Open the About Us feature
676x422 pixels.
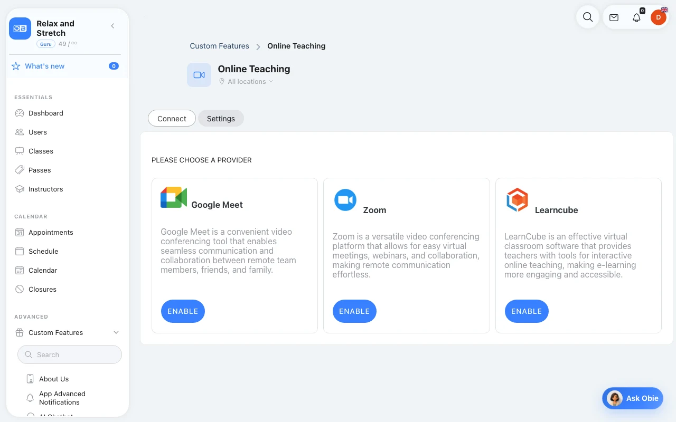pos(54,379)
